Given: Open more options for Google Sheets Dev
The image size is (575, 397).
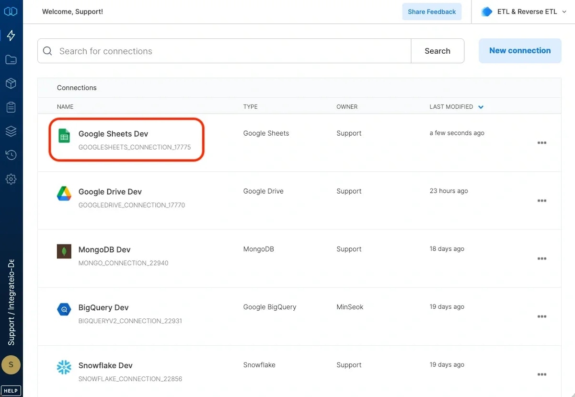Looking at the screenshot, I should coord(542,143).
